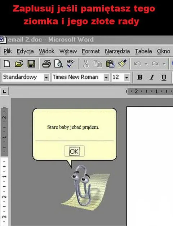Open an existing file with folder icon

click(19, 64)
